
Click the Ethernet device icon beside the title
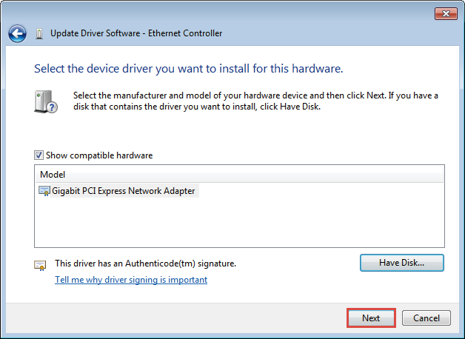click(x=39, y=34)
